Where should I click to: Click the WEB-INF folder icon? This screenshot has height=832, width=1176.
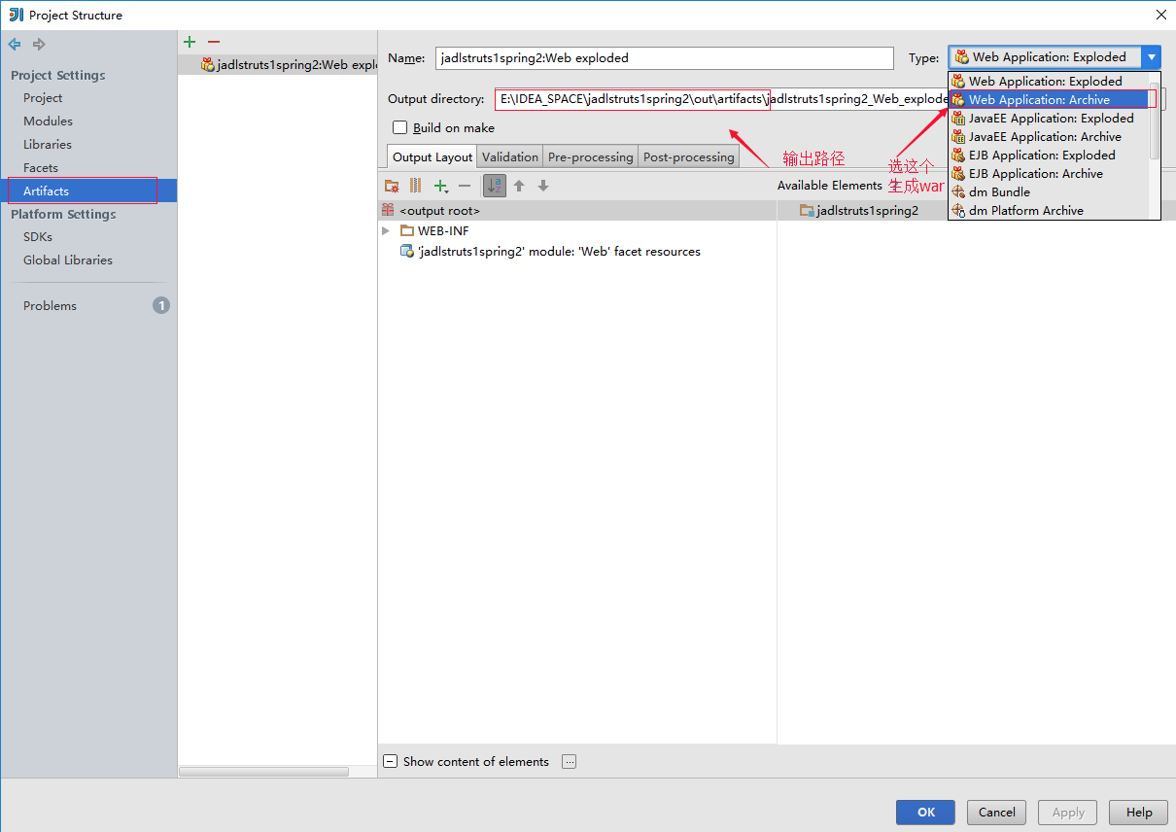[407, 231]
